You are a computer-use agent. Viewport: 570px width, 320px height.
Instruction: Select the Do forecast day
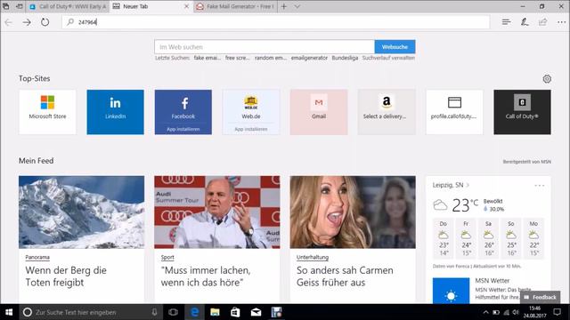coord(444,238)
